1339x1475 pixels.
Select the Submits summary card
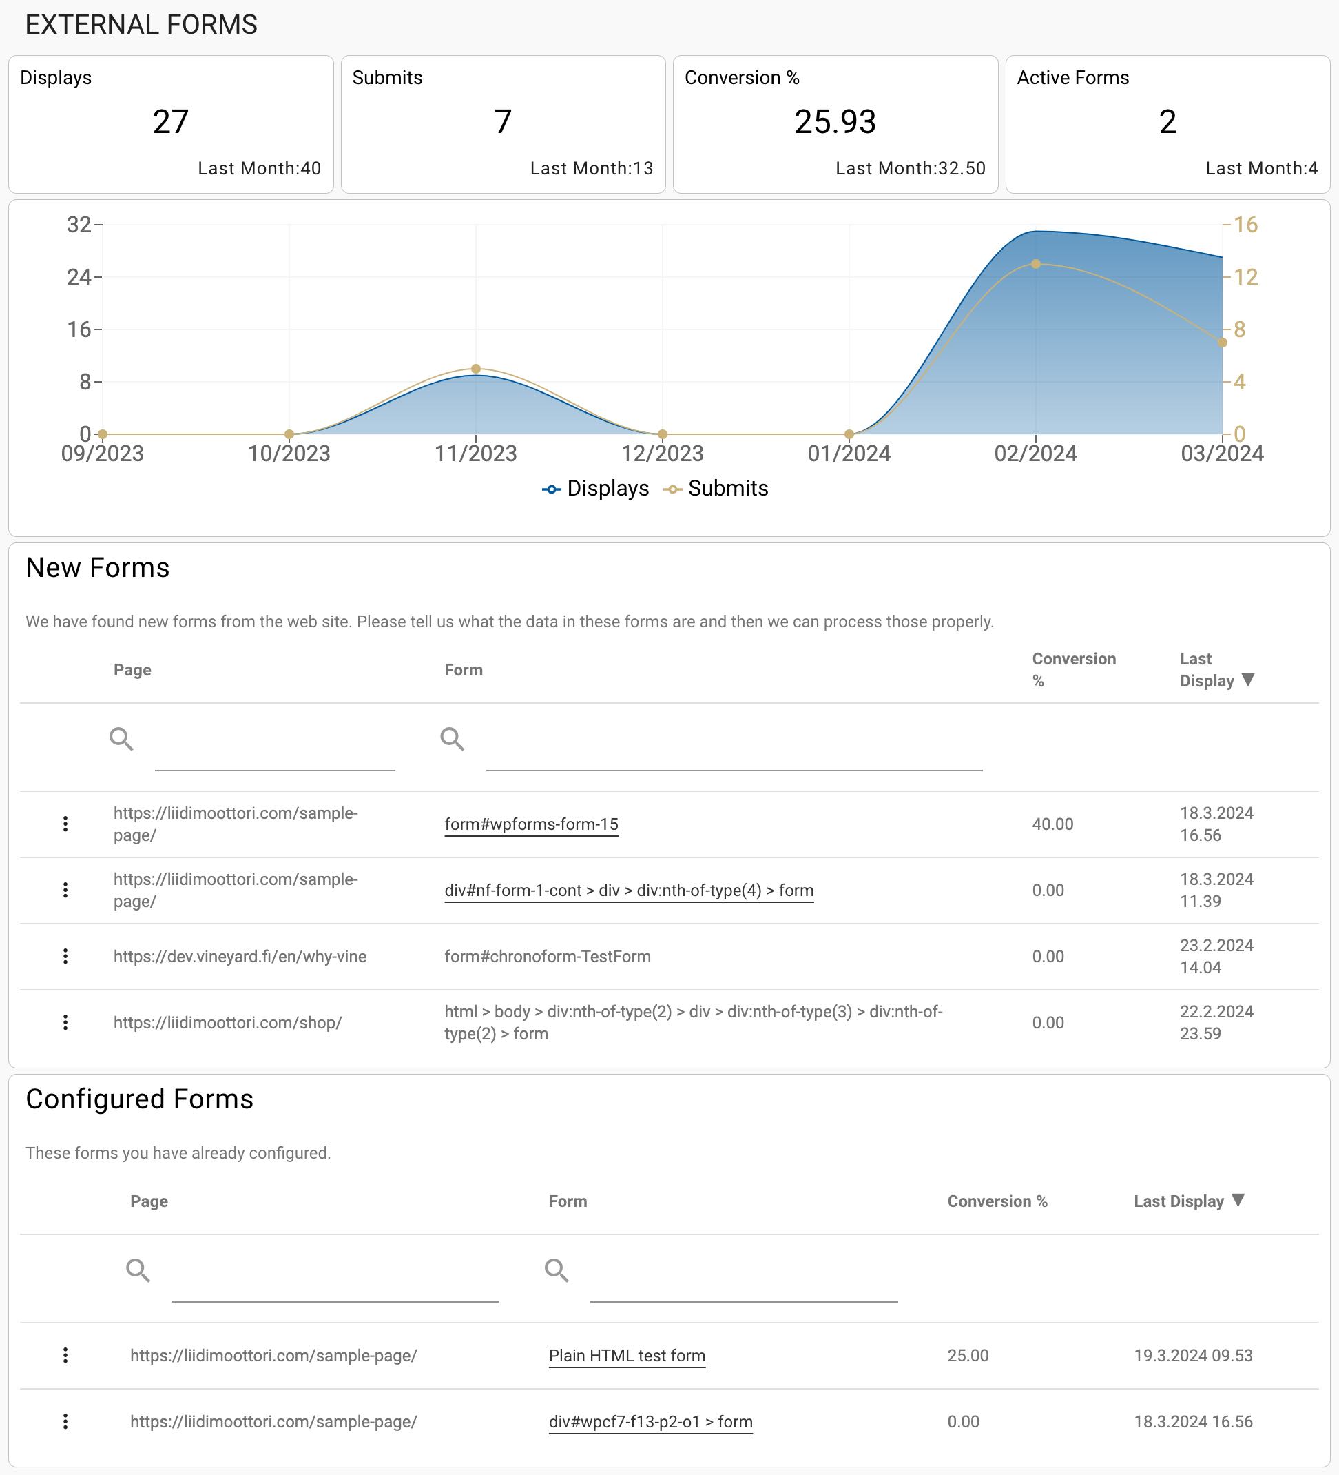[x=503, y=124]
